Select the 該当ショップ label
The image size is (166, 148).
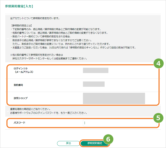[20, 98]
